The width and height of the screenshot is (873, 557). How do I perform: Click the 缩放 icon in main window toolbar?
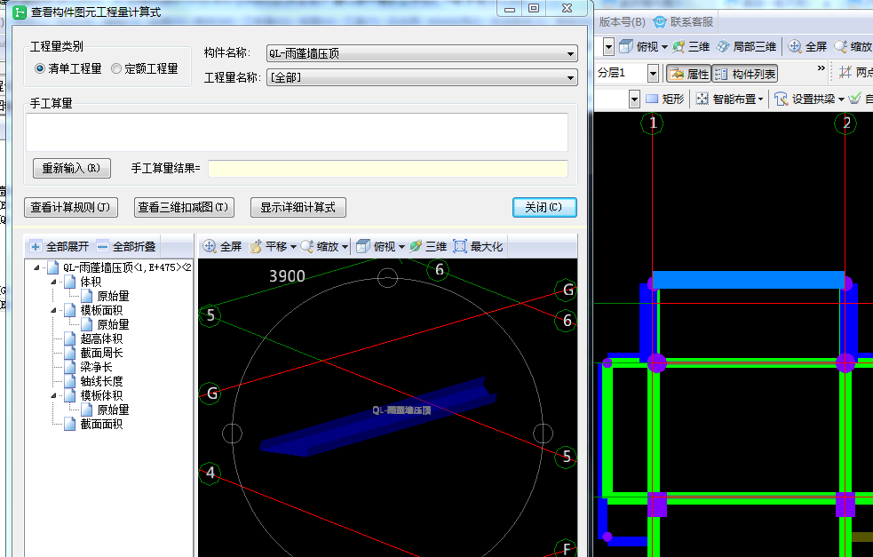[841, 47]
